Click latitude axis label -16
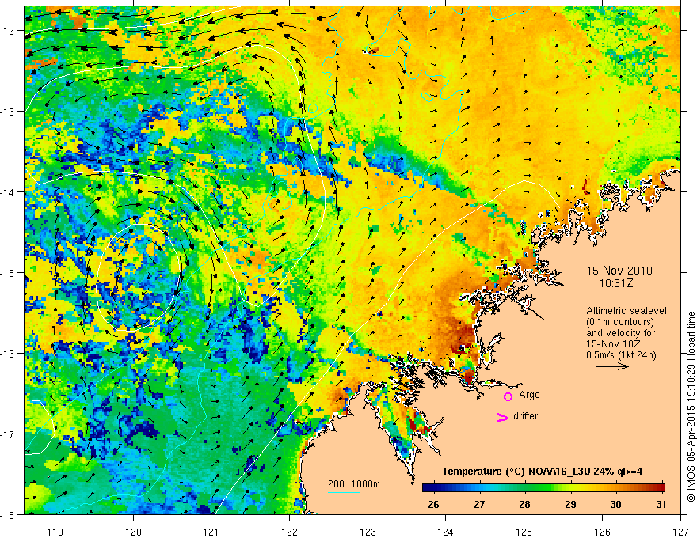 [x=8, y=354]
